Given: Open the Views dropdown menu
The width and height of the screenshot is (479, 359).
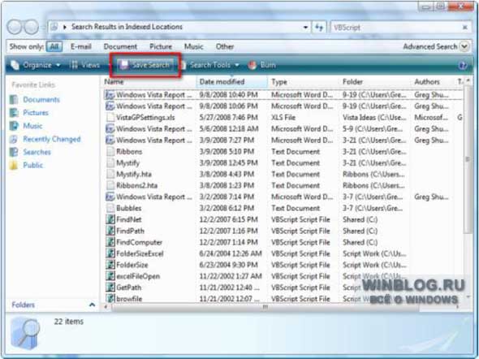Looking at the screenshot, I should (x=85, y=65).
